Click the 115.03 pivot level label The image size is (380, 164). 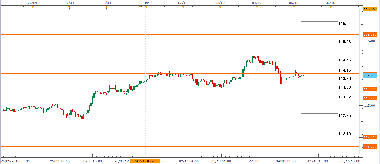tap(344, 42)
